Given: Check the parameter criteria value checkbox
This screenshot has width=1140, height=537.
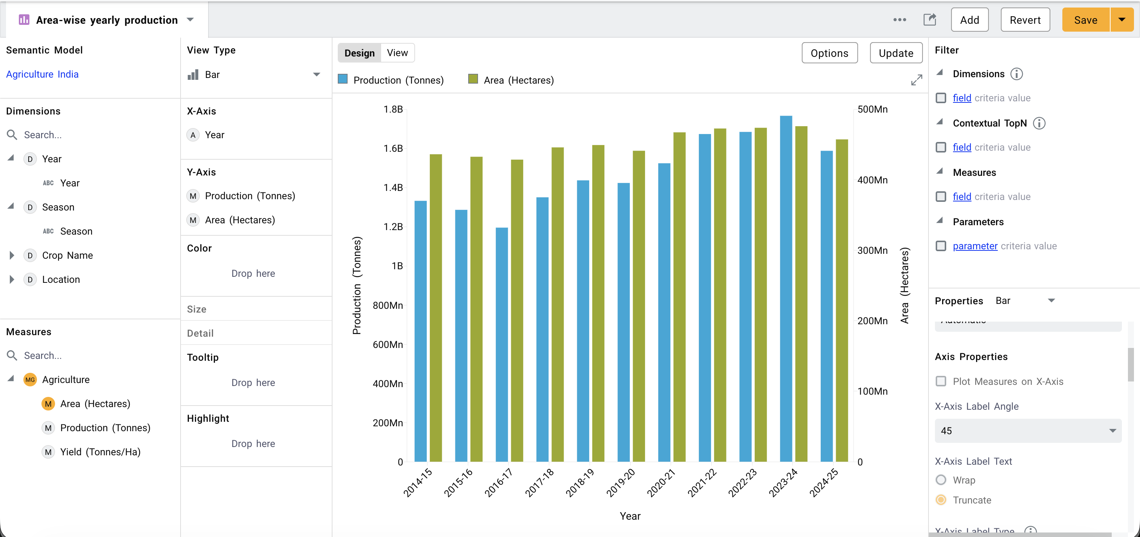Looking at the screenshot, I should coord(941,246).
